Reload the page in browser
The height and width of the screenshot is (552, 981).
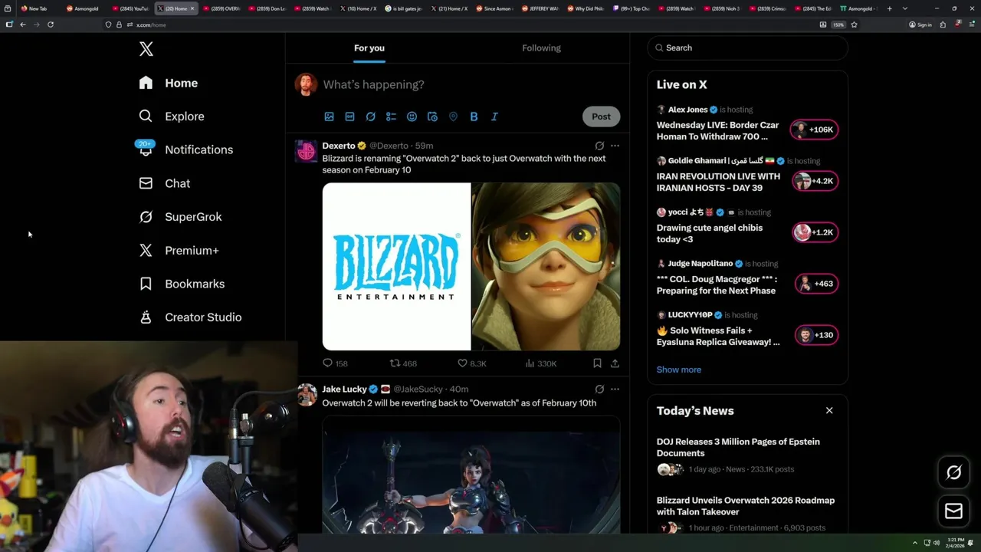pyautogui.click(x=51, y=25)
